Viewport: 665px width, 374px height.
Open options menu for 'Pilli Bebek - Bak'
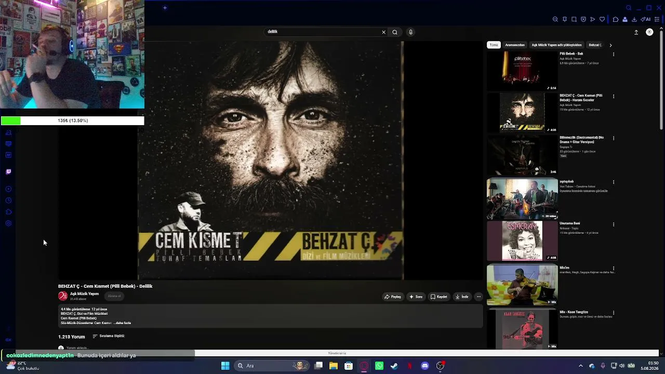614,54
